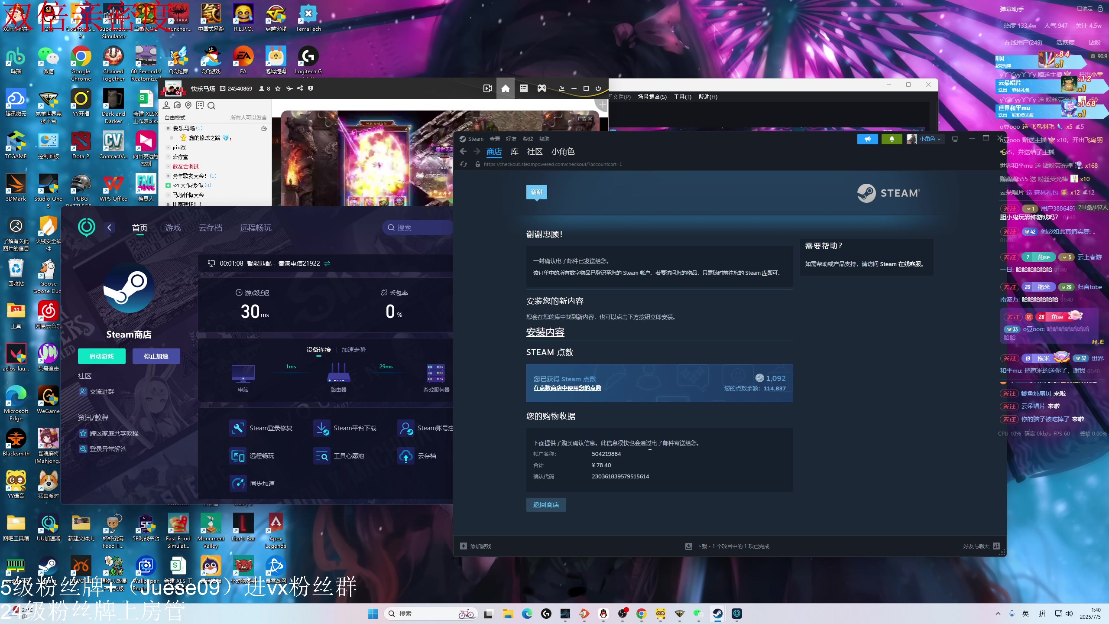Open the report shield icon in YY channel
This screenshot has height=624, width=1109.
(x=310, y=88)
